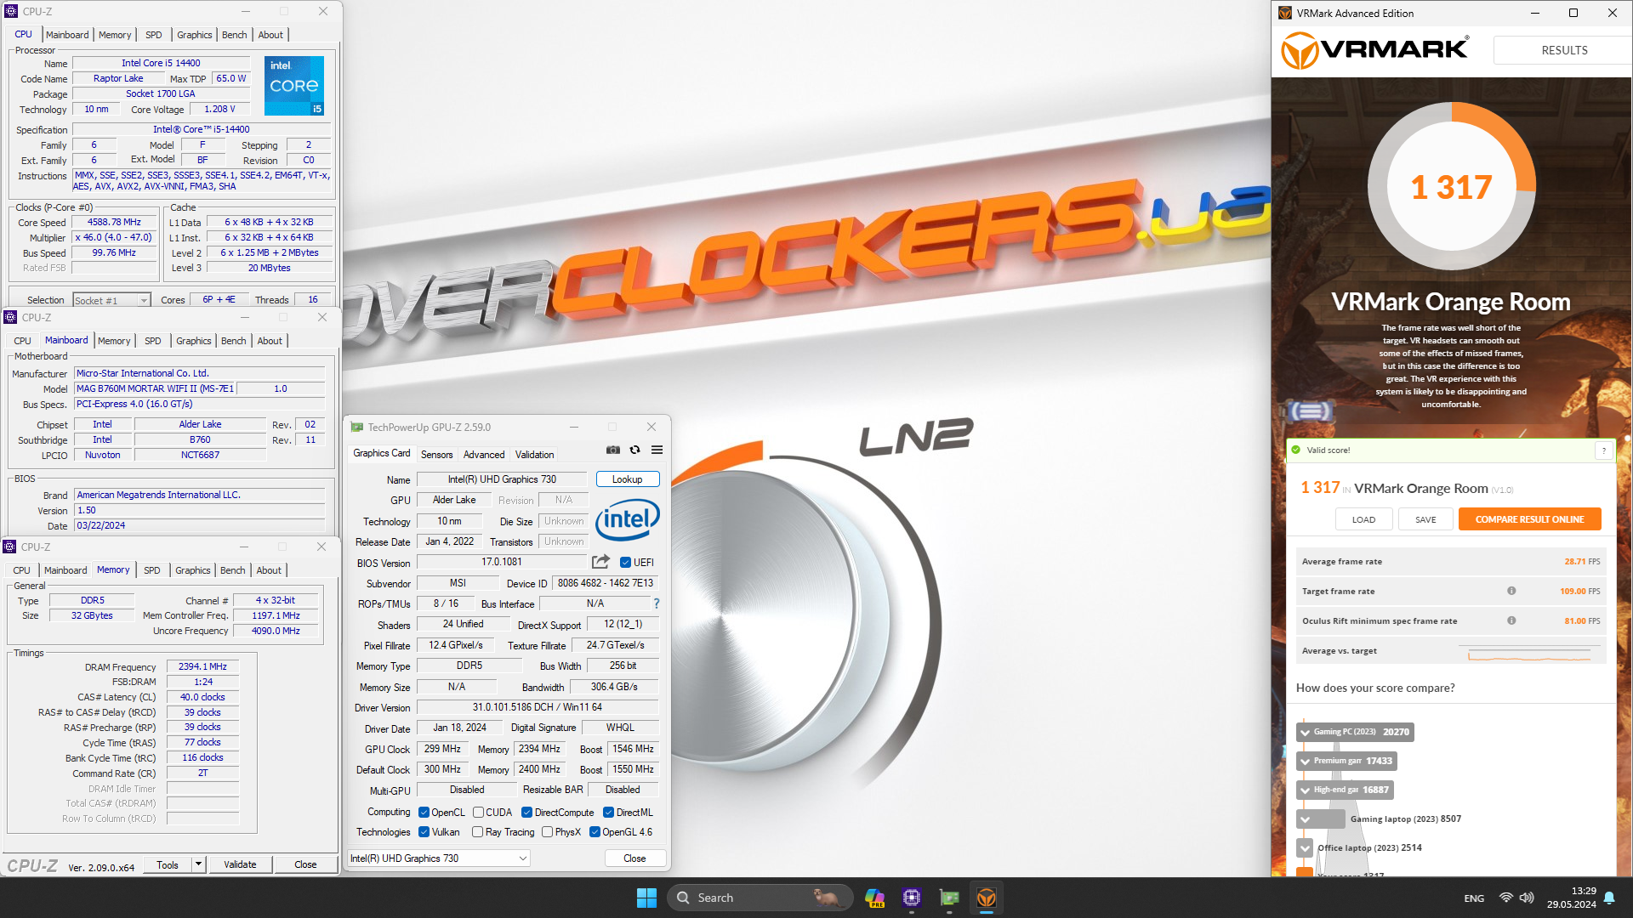Toggle the DirectML checkbox
The image size is (1633, 918).
click(x=608, y=812)
